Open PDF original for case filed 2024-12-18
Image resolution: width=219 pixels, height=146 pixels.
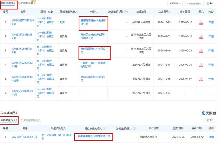coord(201,65)
